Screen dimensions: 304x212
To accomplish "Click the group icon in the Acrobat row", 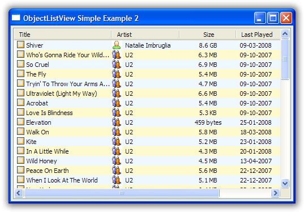I will click(x=117, y=103).
